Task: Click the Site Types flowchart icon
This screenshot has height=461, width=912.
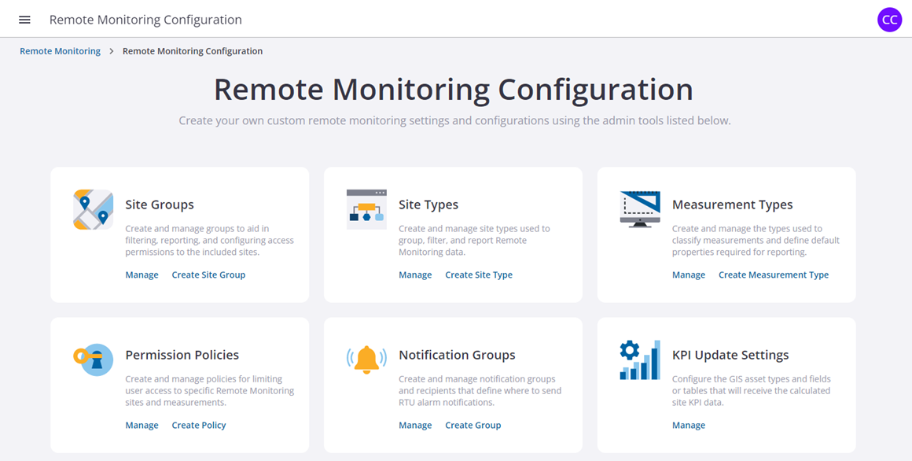Action: click(x=366, y=209)
